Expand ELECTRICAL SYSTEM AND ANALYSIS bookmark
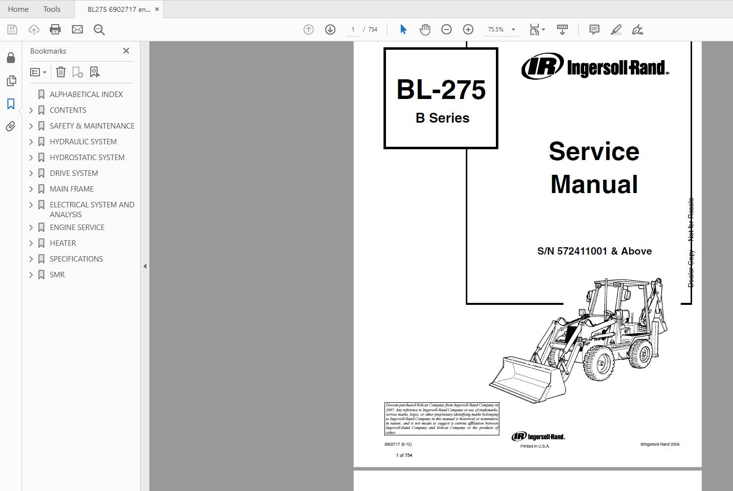733x491 pixels. 31,205
